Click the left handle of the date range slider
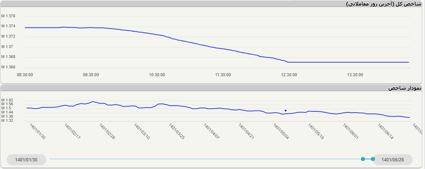425x169 pixels. [x=363, y=159]
